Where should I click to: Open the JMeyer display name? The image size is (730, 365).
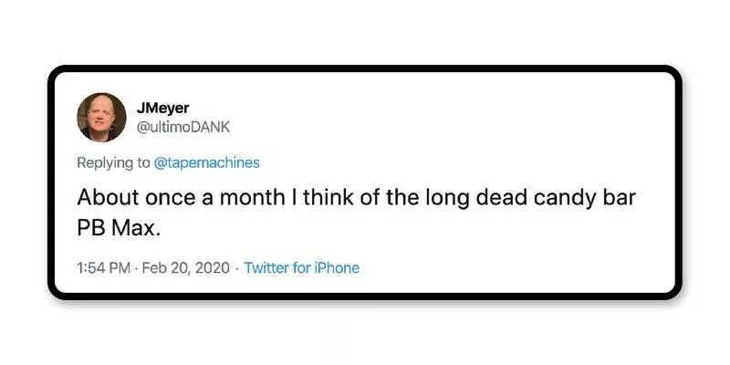(157, 108)
